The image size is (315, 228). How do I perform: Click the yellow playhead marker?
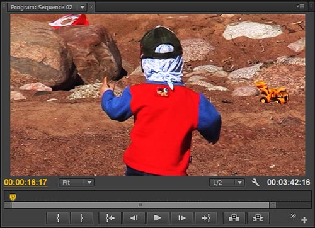13,197
